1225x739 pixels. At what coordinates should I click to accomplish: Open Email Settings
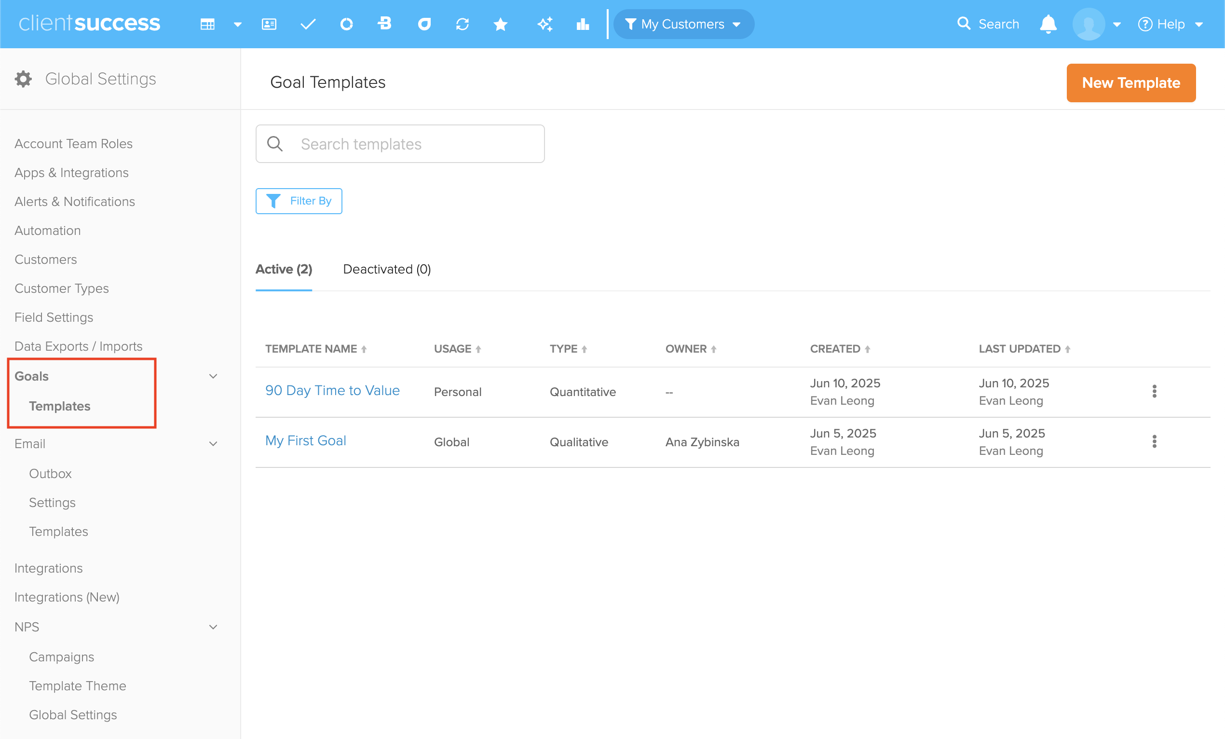coord(52,503)
